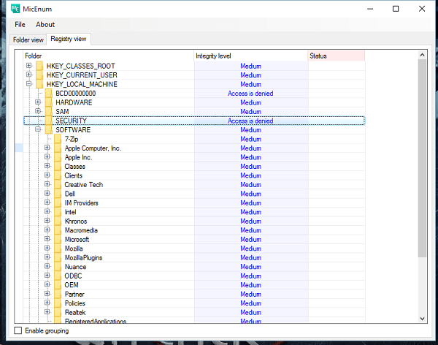Click the Khronos folder icon
The width and height of the screenshot is (438, 345).
[x=58, y=221]
